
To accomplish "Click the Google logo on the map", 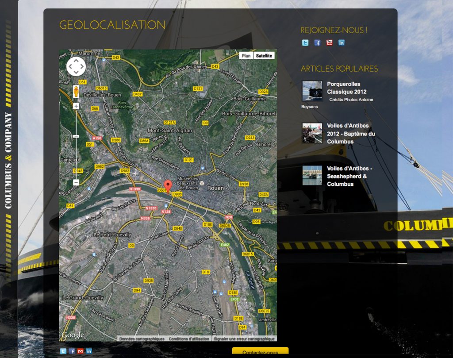I will 73,335.
